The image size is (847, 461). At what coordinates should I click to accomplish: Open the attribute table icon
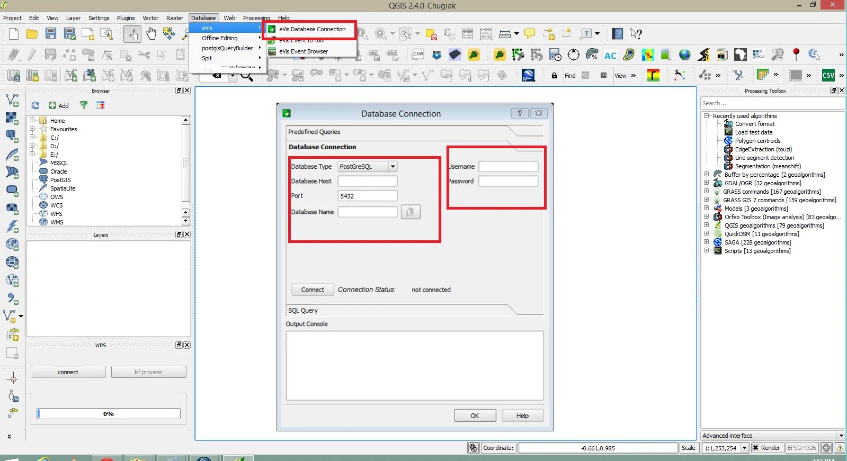[x=467, y=34]
